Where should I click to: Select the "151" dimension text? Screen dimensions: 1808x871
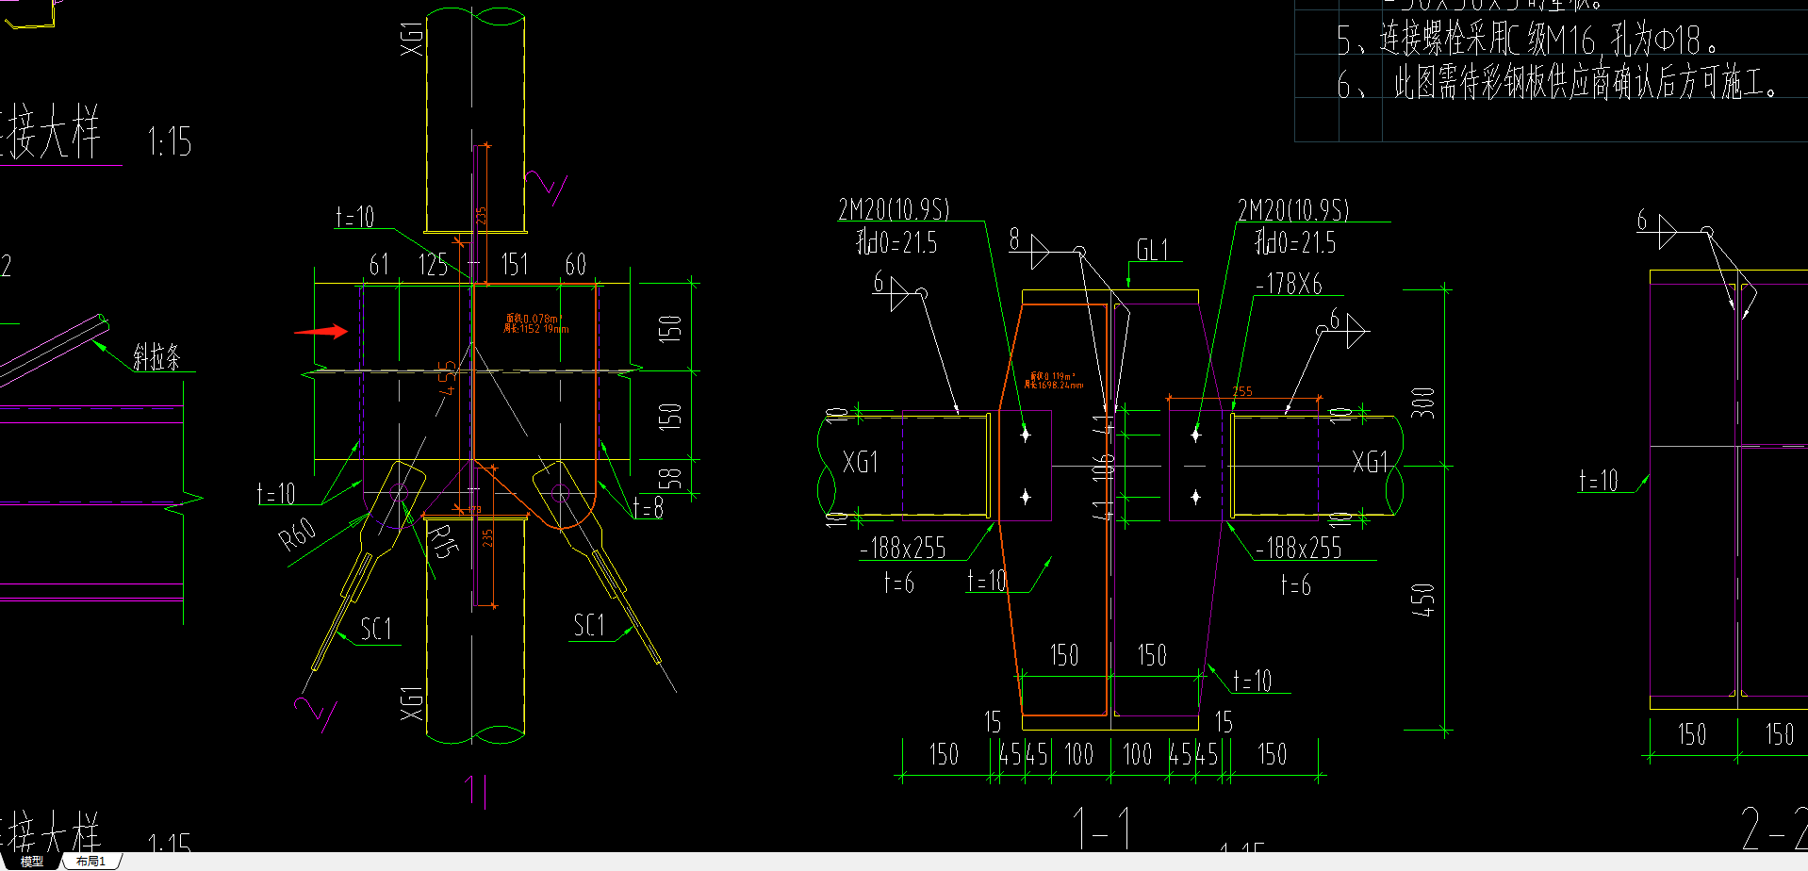coord(515,265)
